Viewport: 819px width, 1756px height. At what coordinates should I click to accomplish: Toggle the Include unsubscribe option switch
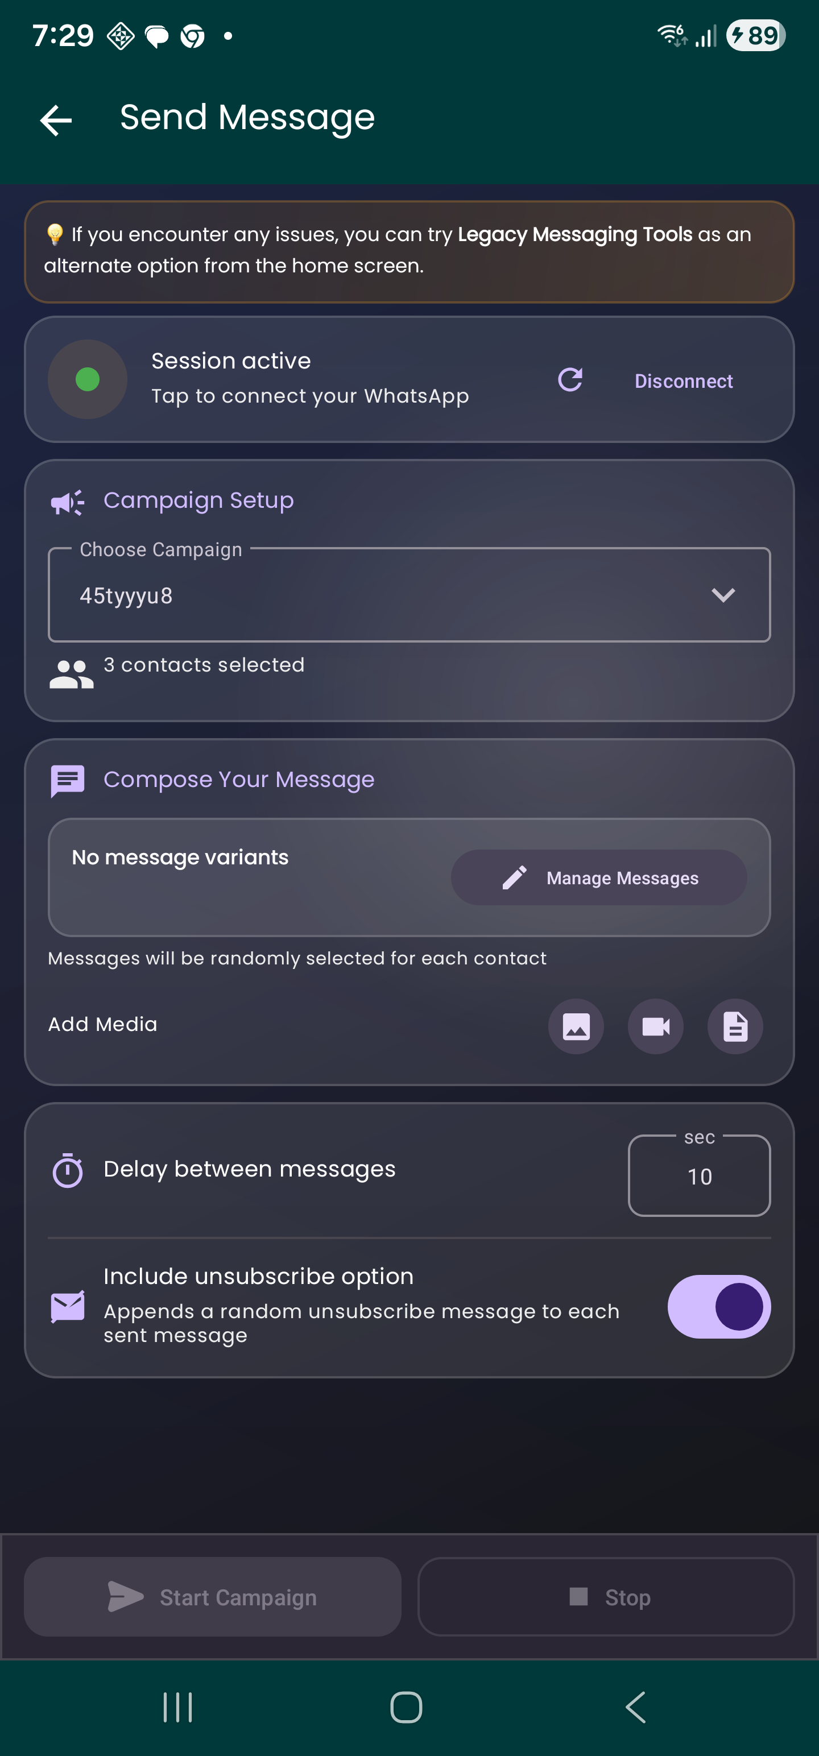719,1306
